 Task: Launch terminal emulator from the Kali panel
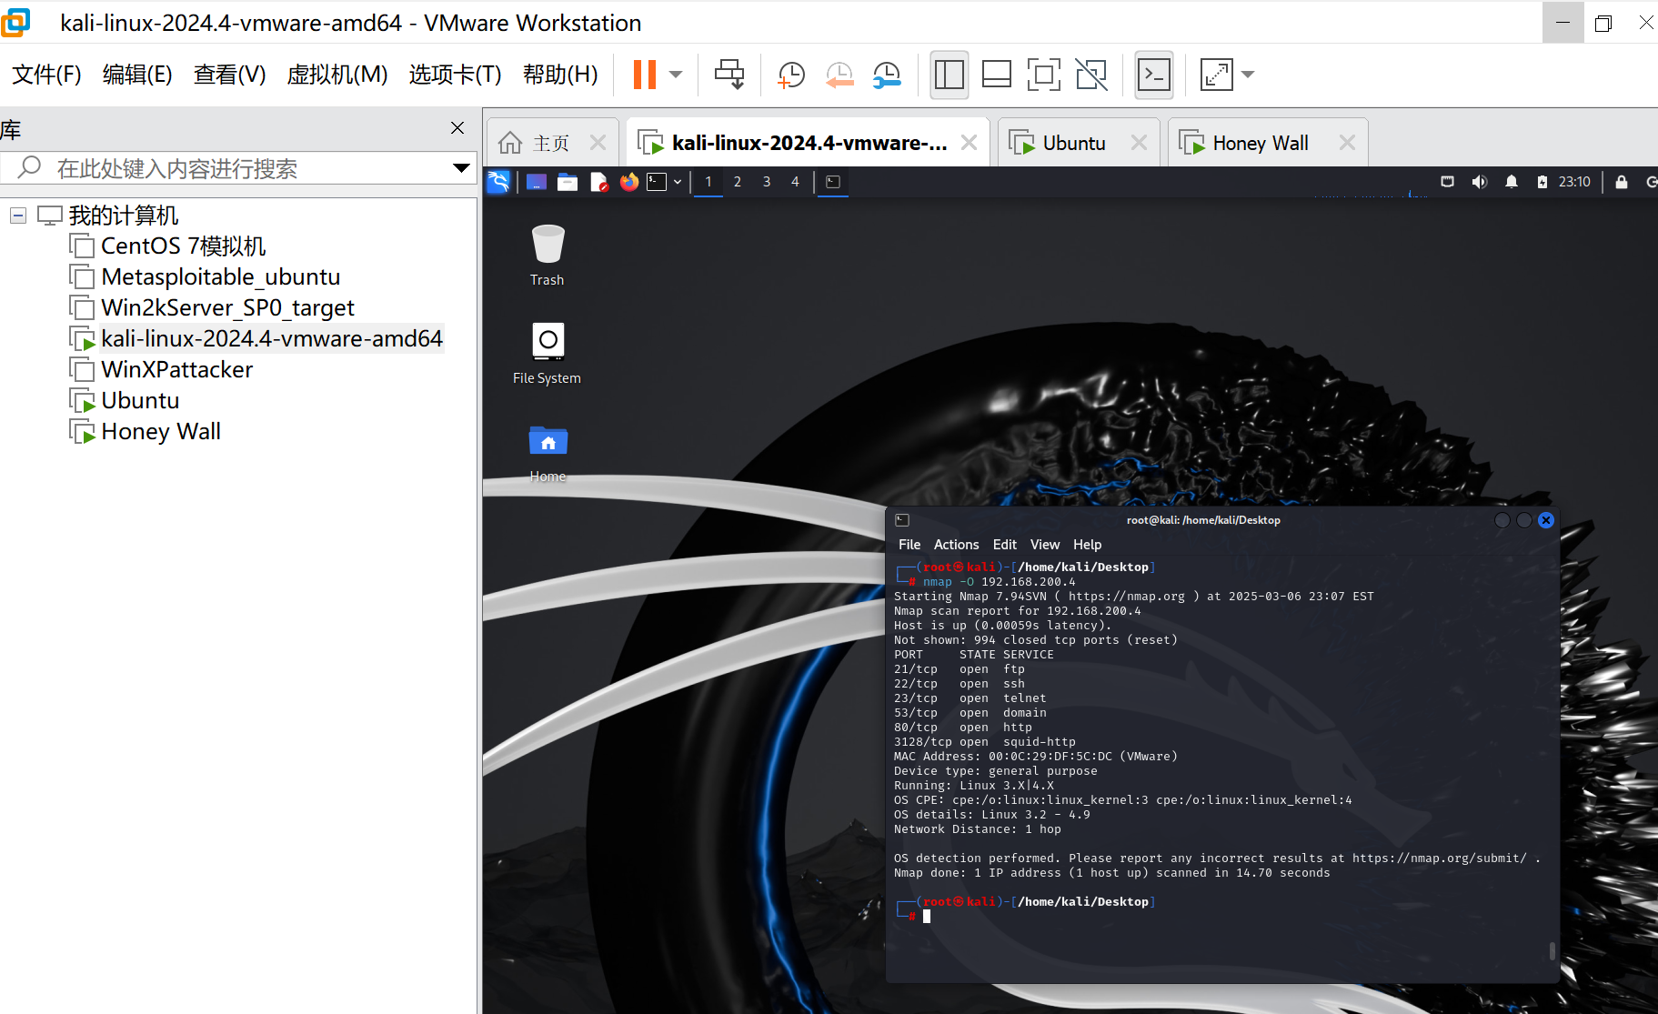click(x=657, y=182)
